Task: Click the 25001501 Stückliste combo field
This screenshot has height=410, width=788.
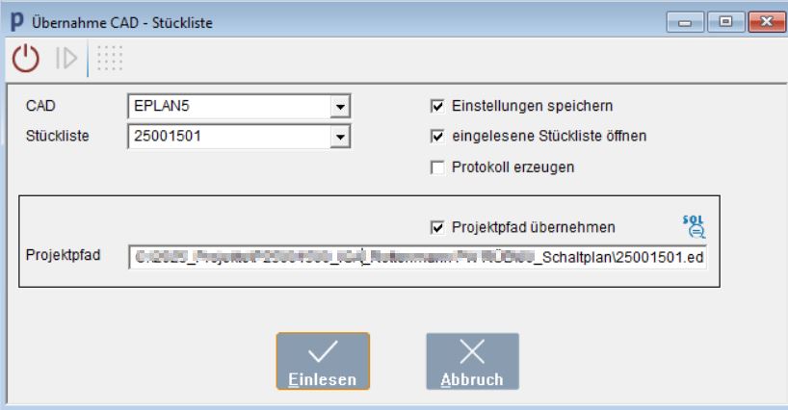Action: click(x=239, y=137)
